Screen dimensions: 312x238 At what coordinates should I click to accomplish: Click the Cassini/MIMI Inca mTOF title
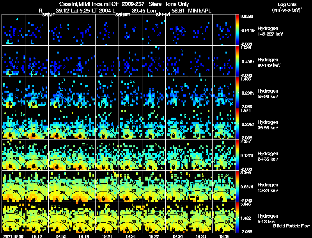click(89, 4)
